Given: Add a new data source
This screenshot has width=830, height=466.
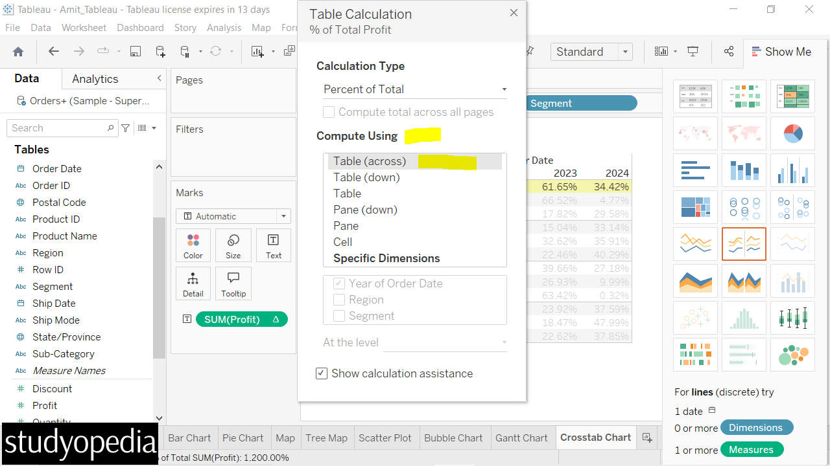Looking at the screenshot, I should [x=160, y=52].
